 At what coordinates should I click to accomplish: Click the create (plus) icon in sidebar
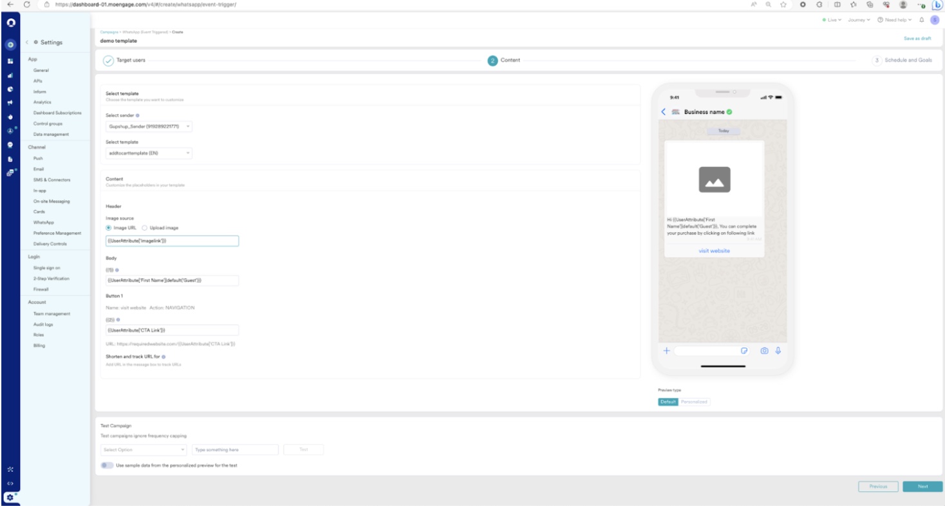click(x=10, y=46)
